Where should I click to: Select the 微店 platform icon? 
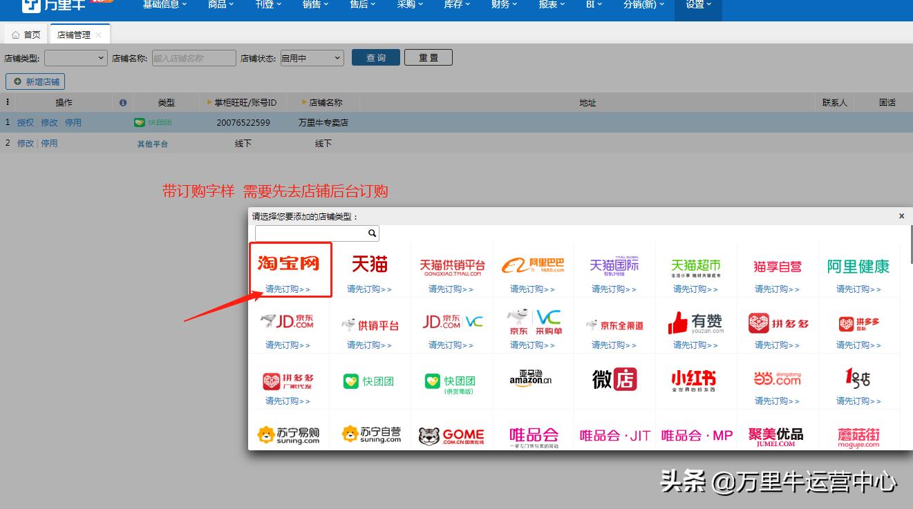613,379
